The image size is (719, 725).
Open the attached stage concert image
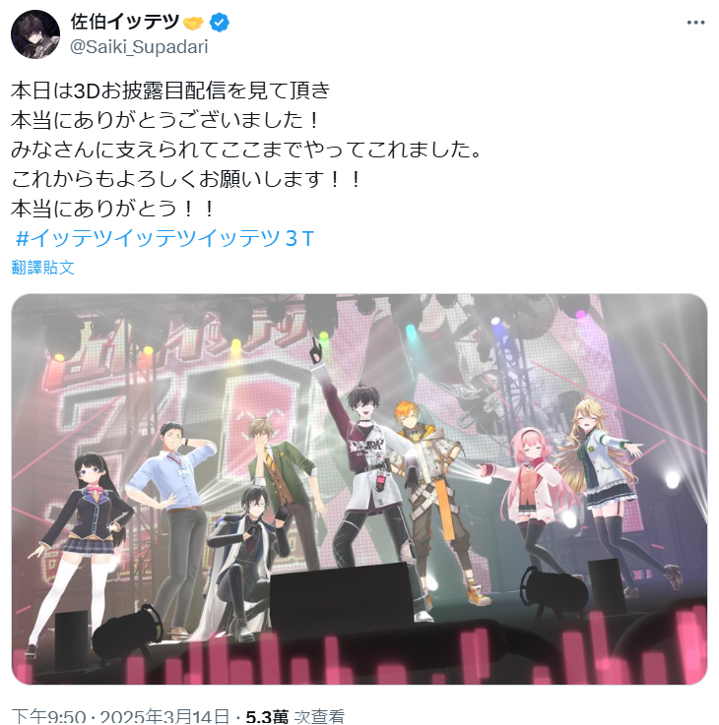[359, 489]
